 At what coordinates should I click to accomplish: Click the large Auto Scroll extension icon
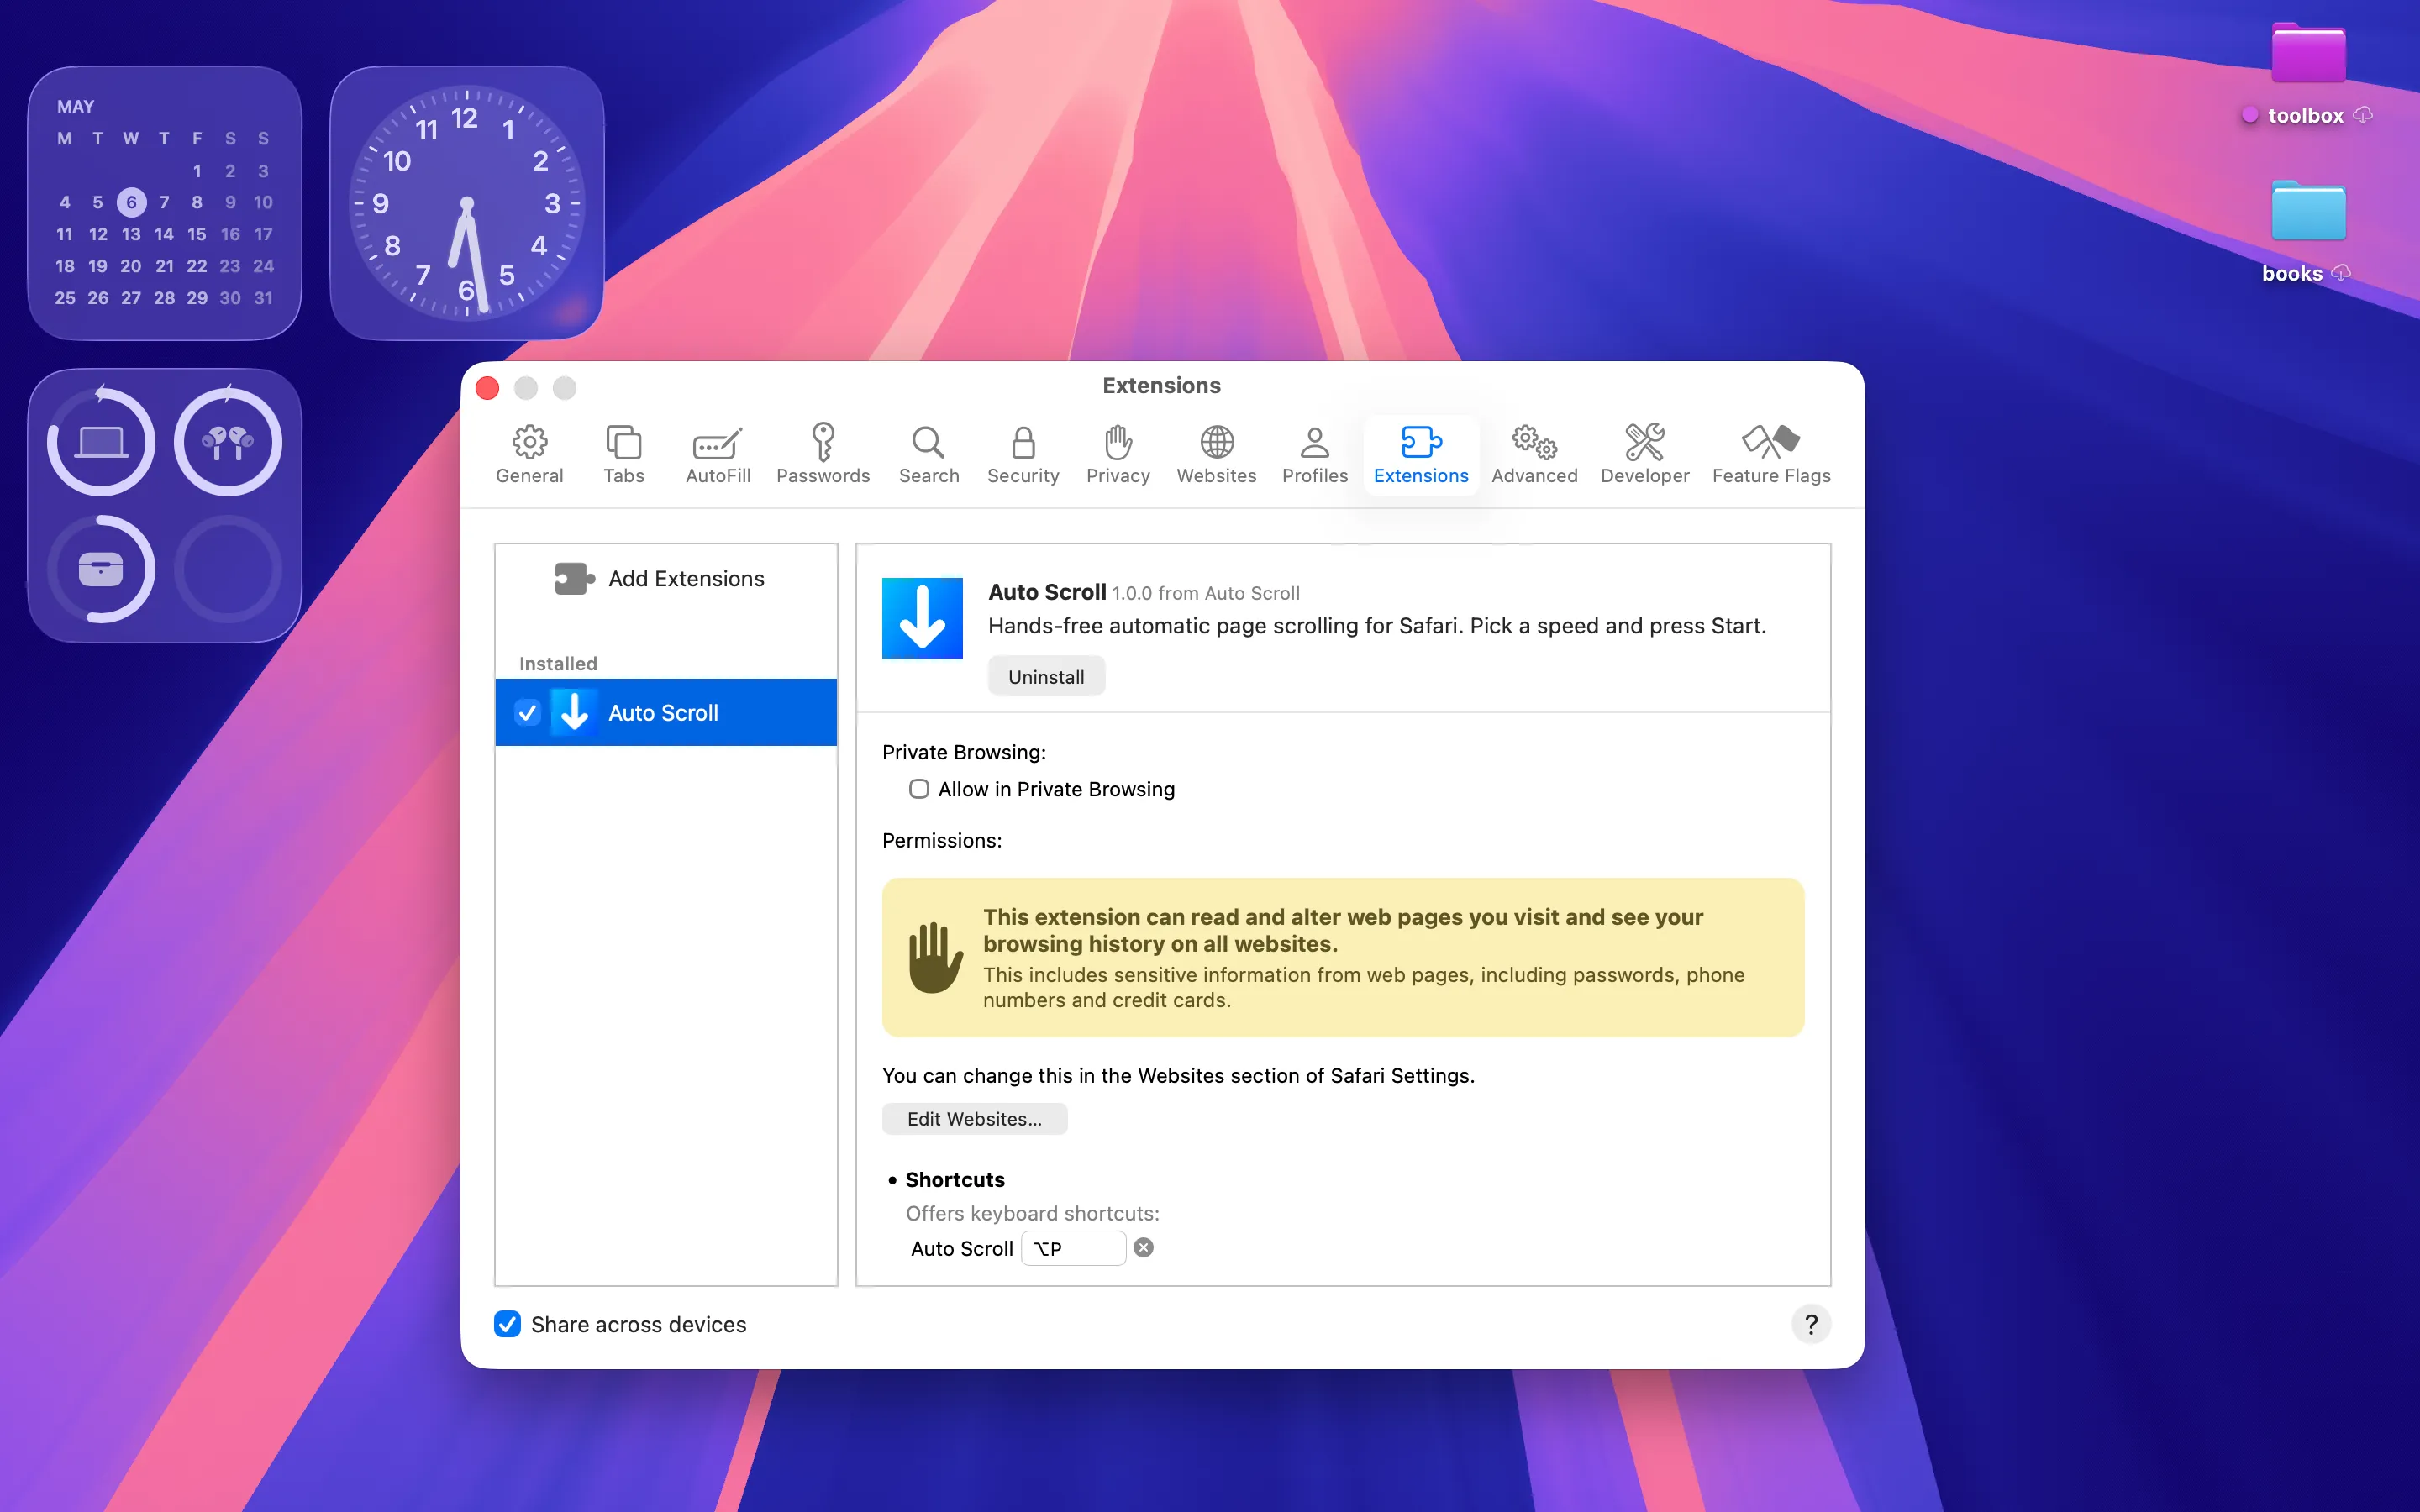(922, 618)
